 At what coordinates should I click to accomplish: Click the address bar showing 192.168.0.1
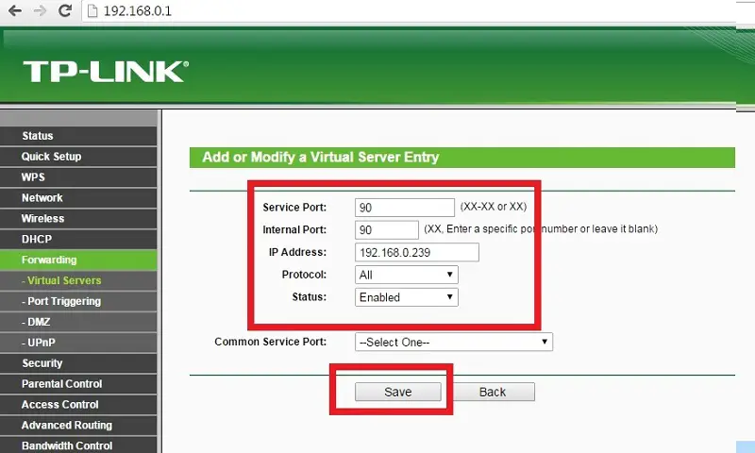click(x=410, y=10)
